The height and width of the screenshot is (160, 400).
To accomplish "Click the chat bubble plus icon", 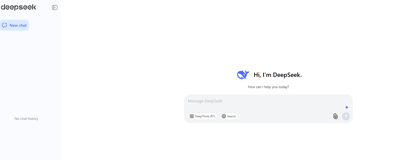I will (5, 25).
